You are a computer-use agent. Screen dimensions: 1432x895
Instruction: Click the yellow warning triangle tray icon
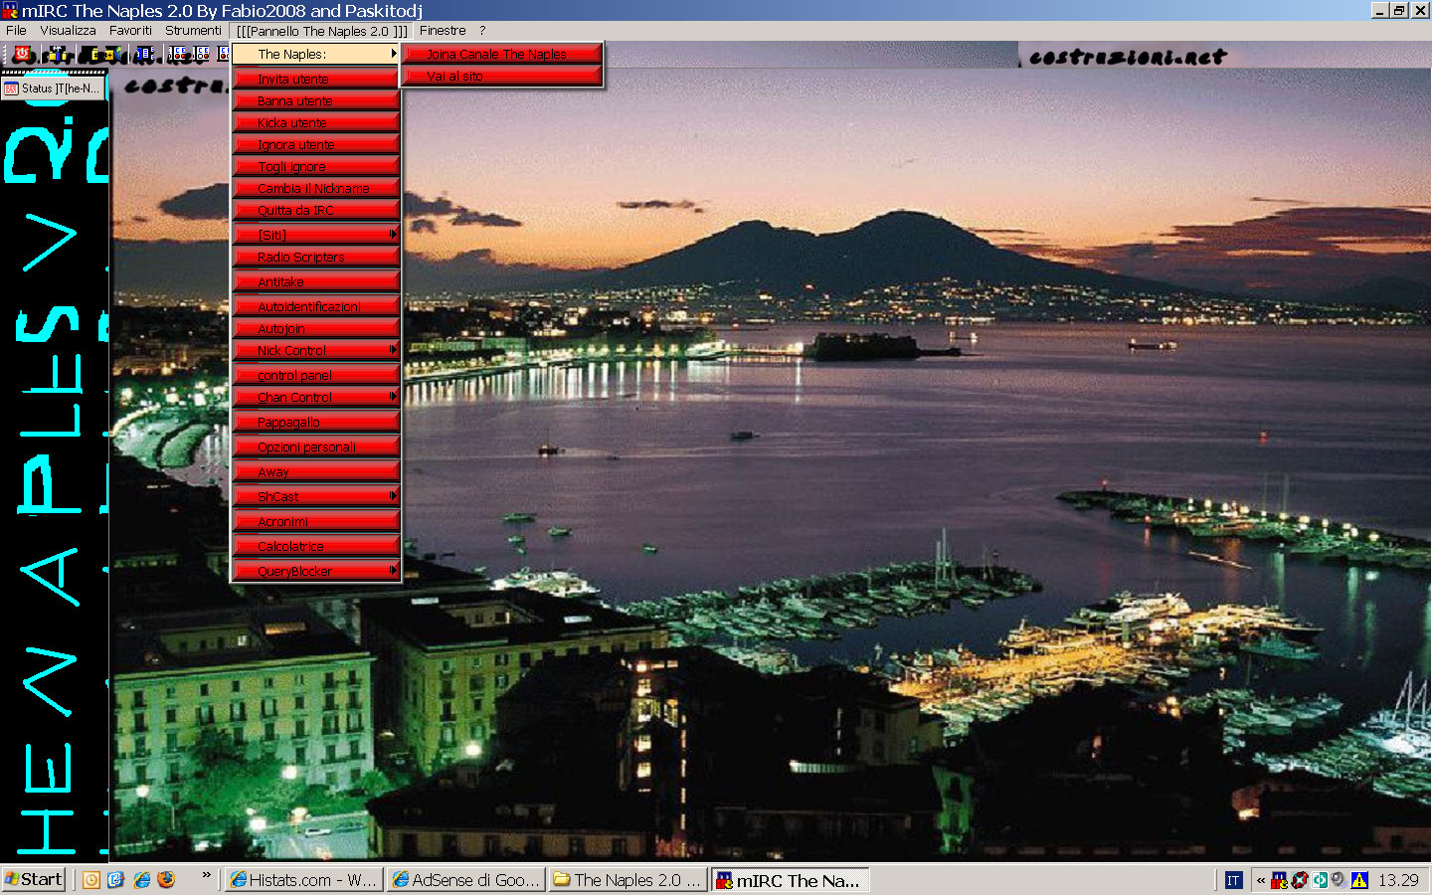[x=1359, y=880]
